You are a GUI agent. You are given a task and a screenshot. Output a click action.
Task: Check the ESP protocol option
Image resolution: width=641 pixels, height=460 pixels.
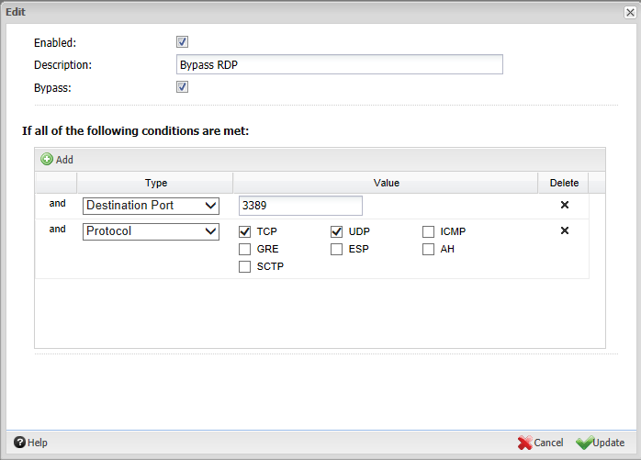tap(337, 249)
